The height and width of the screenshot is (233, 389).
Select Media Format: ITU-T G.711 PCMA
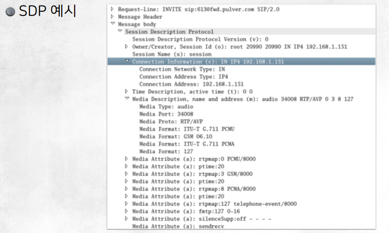coord(187,144)
